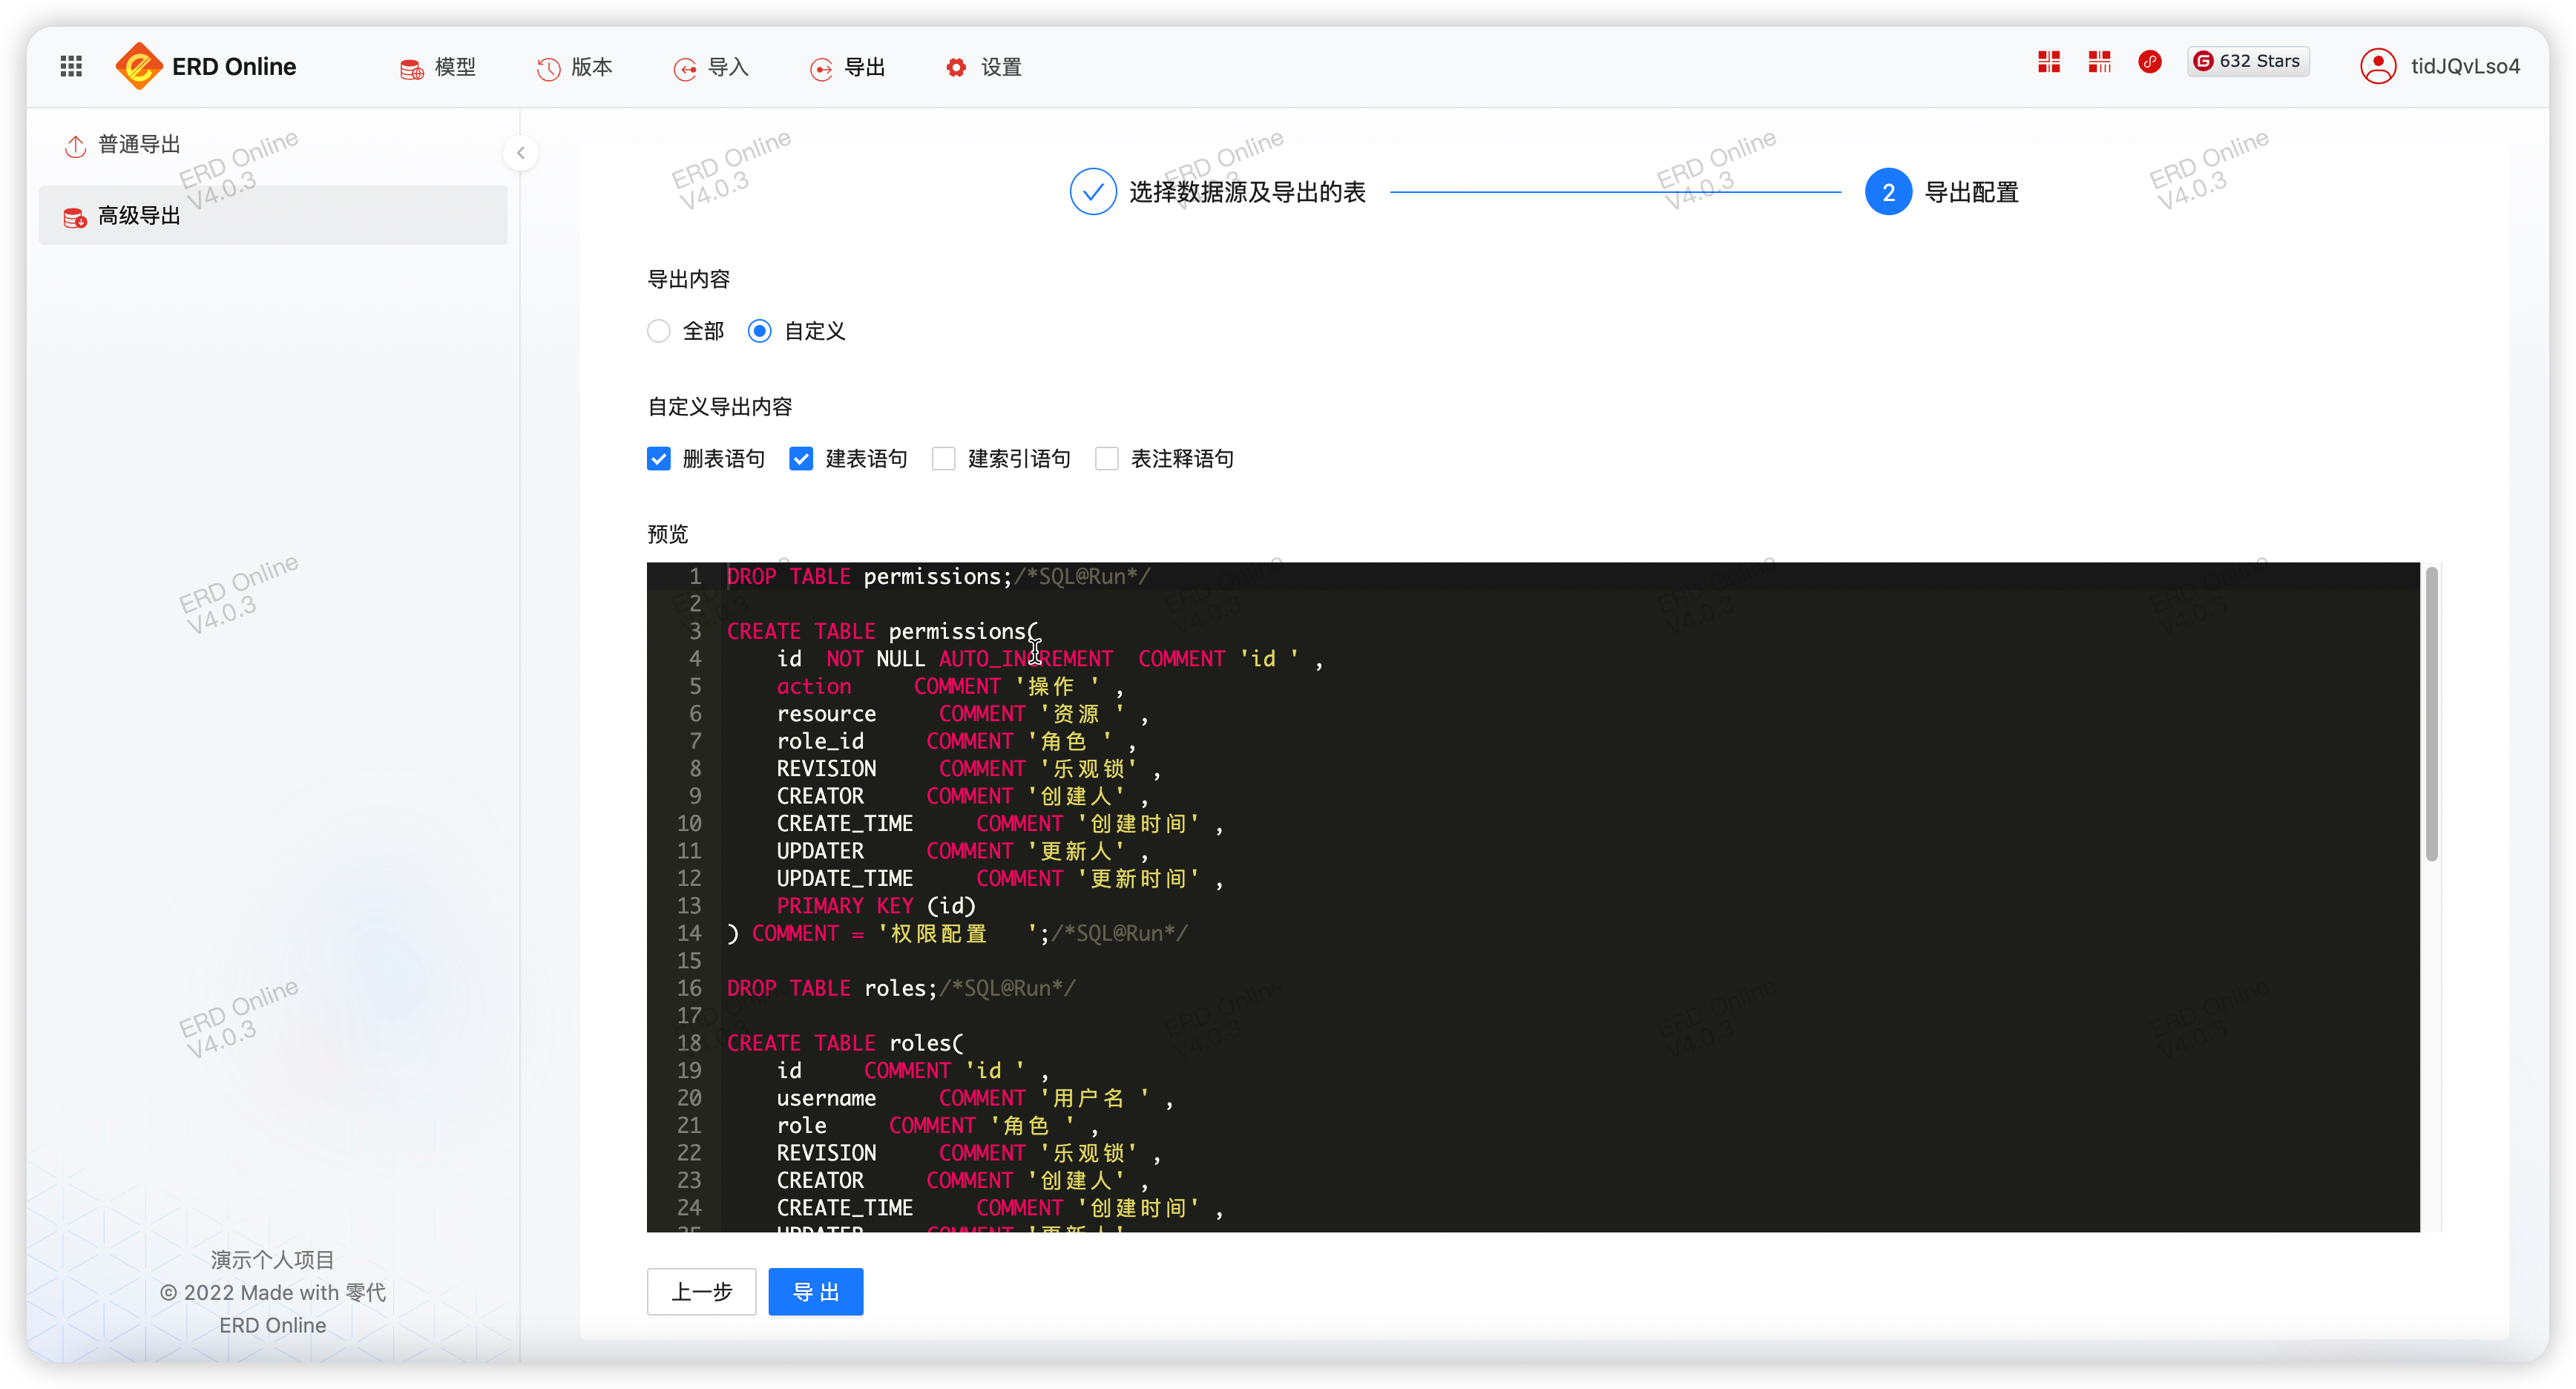Click the ERD Online footer text
This screenshot has height=1389, width=2576.
click(x=273, y=1325)
